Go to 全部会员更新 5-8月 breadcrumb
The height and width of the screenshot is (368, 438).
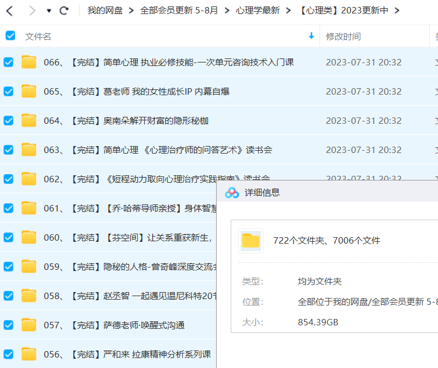point(179,11)
